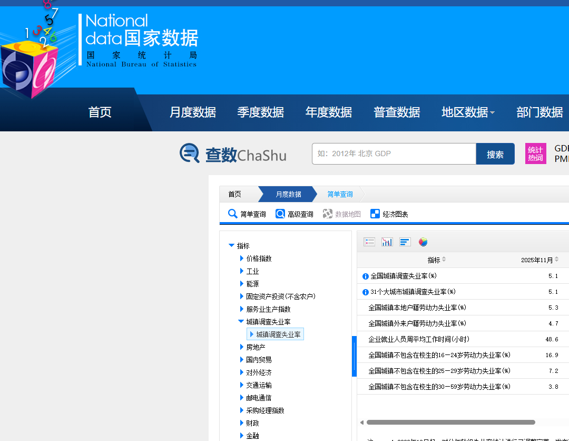Click the table view icon in the chart toolbar
Viewport: 569px width, 441px height.
click(x=369, y=242)
